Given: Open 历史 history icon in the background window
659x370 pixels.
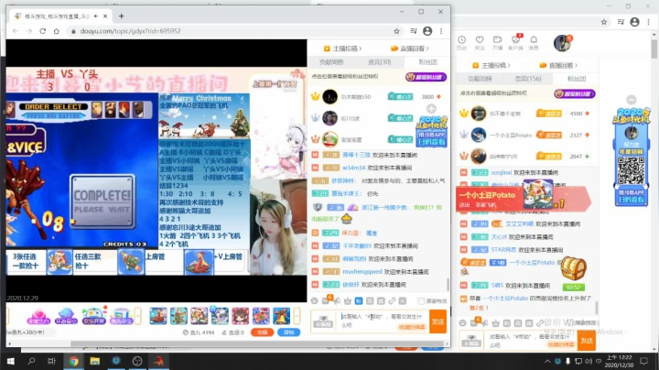Looking at the screenshot, I should pyautogui.click(x=461, y=42).
